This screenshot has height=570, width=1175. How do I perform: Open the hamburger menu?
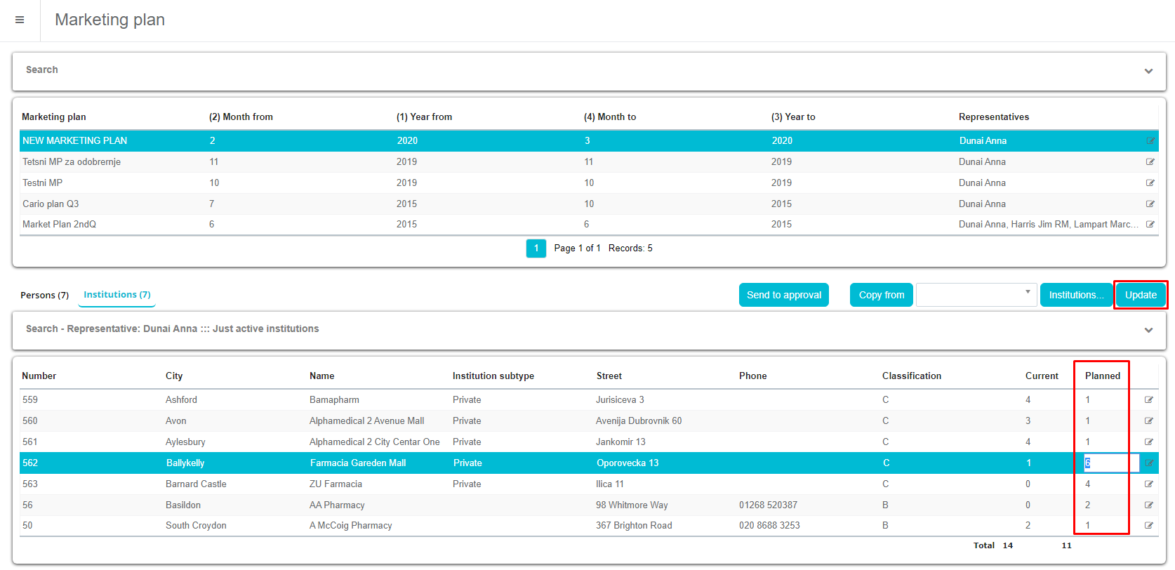[x=20, y=20]
